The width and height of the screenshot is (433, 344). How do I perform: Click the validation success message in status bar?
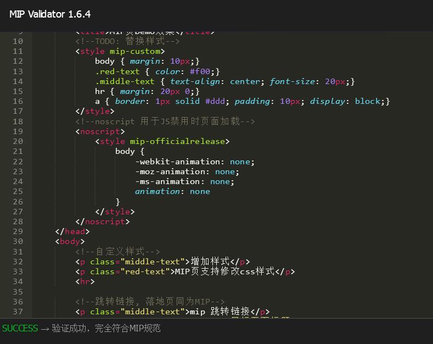106,329
